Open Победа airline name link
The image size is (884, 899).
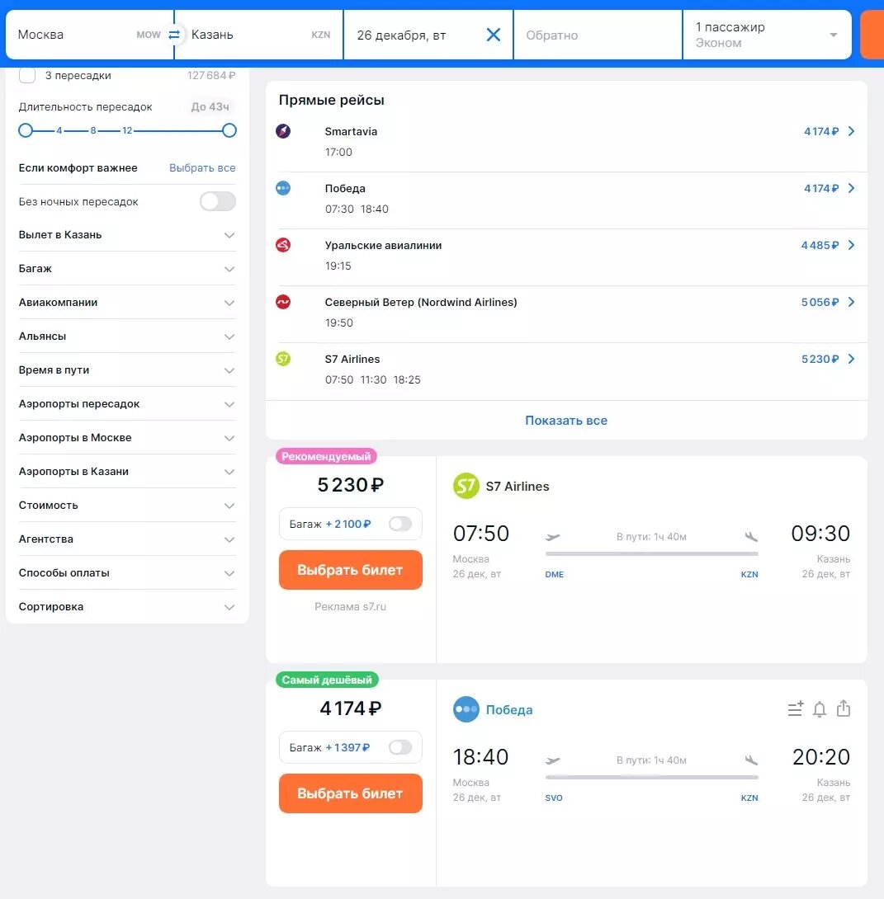(x=508, y=710)
